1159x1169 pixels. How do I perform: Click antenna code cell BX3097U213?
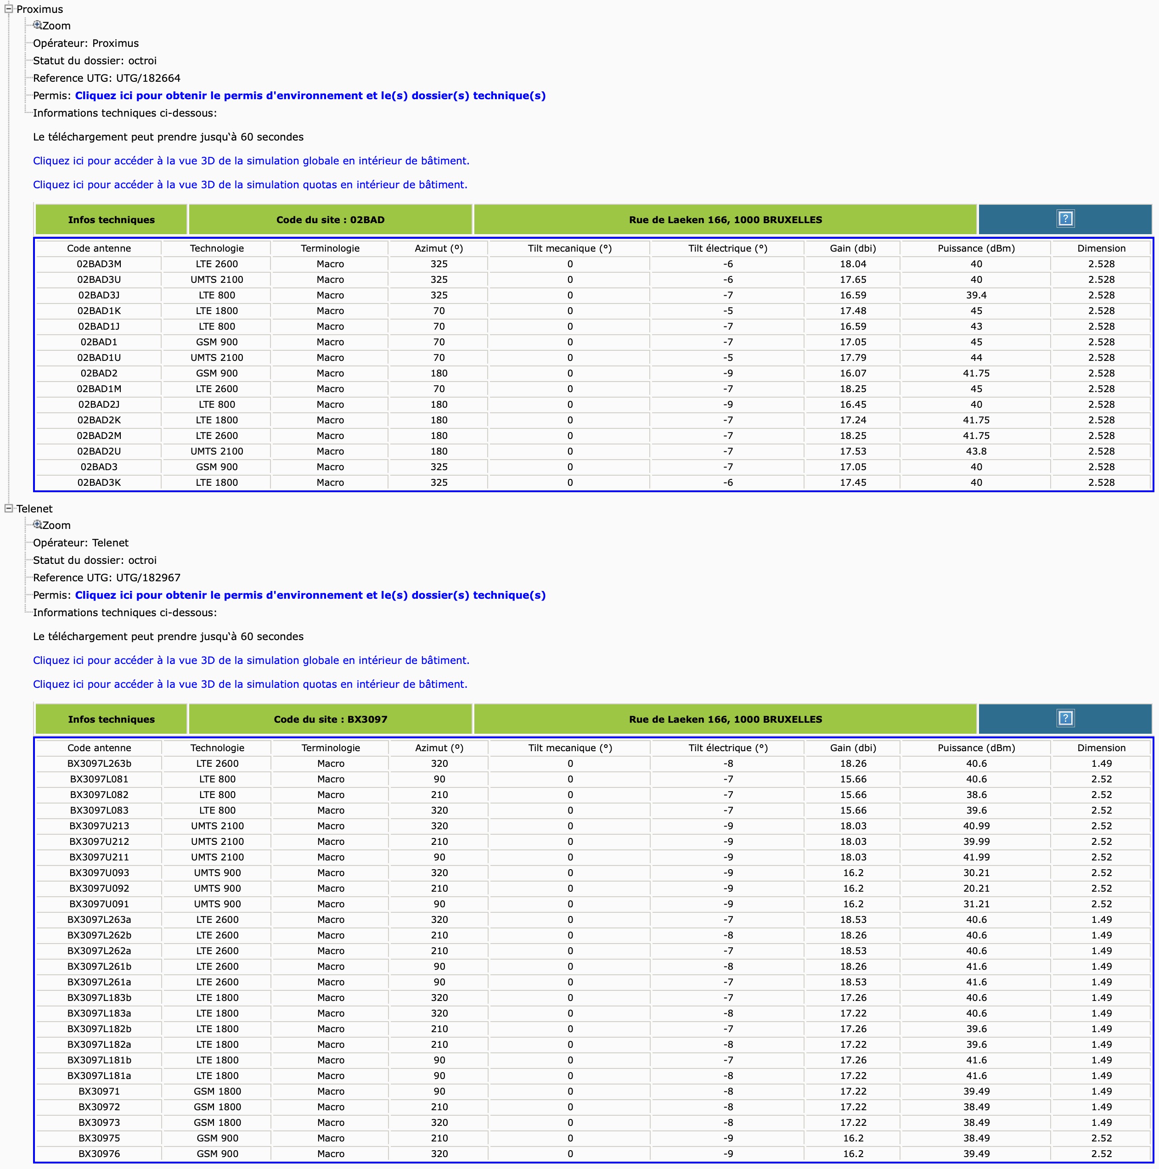coord(99,826)
